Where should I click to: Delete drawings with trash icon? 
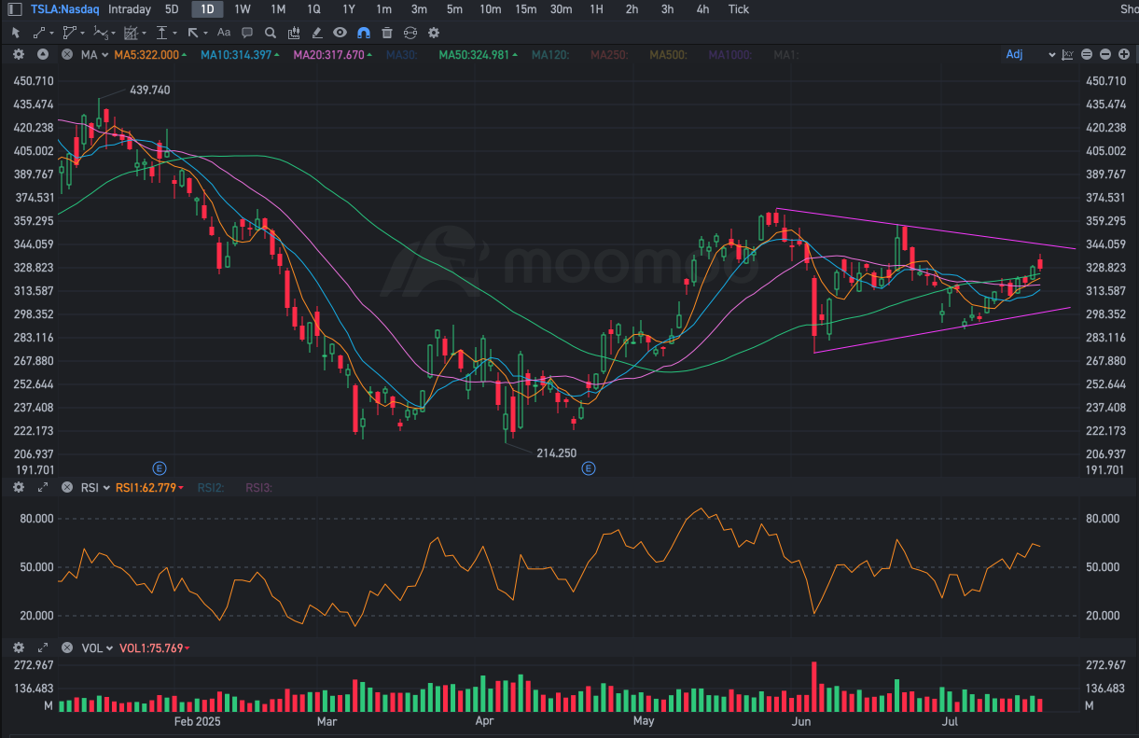[387, 33]
